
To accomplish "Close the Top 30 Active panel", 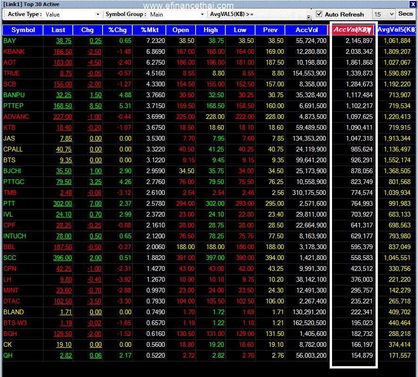I will [412, 4].
